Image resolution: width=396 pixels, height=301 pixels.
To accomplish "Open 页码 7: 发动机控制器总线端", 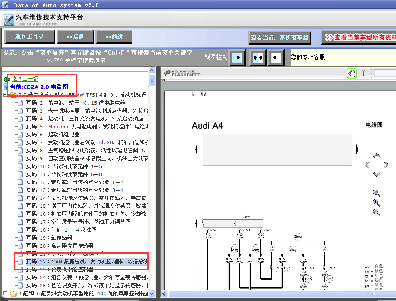I will click(87, 143).
